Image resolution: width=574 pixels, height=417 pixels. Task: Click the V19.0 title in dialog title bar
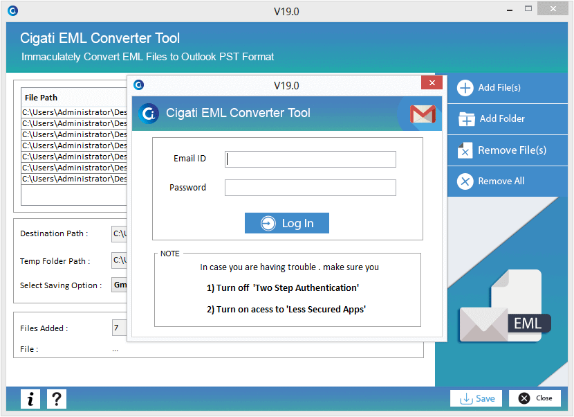pos(286,85)
